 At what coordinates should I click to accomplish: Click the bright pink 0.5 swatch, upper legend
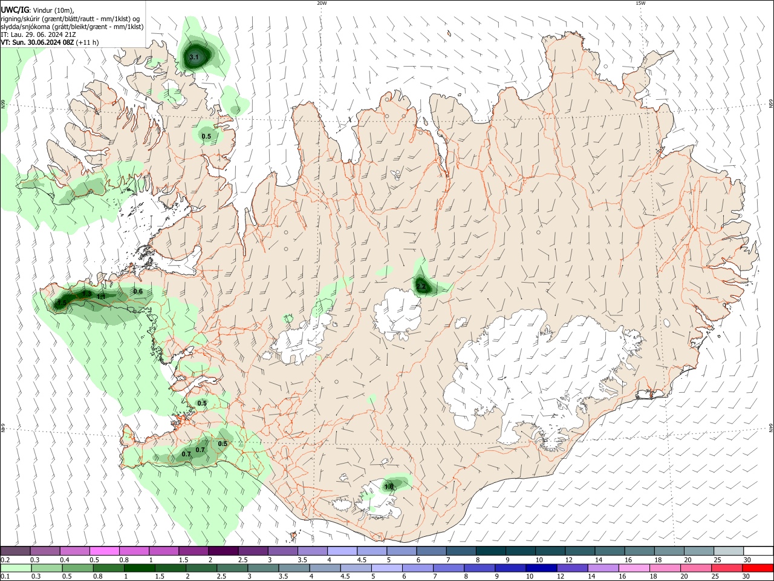(x=105, y=551)
